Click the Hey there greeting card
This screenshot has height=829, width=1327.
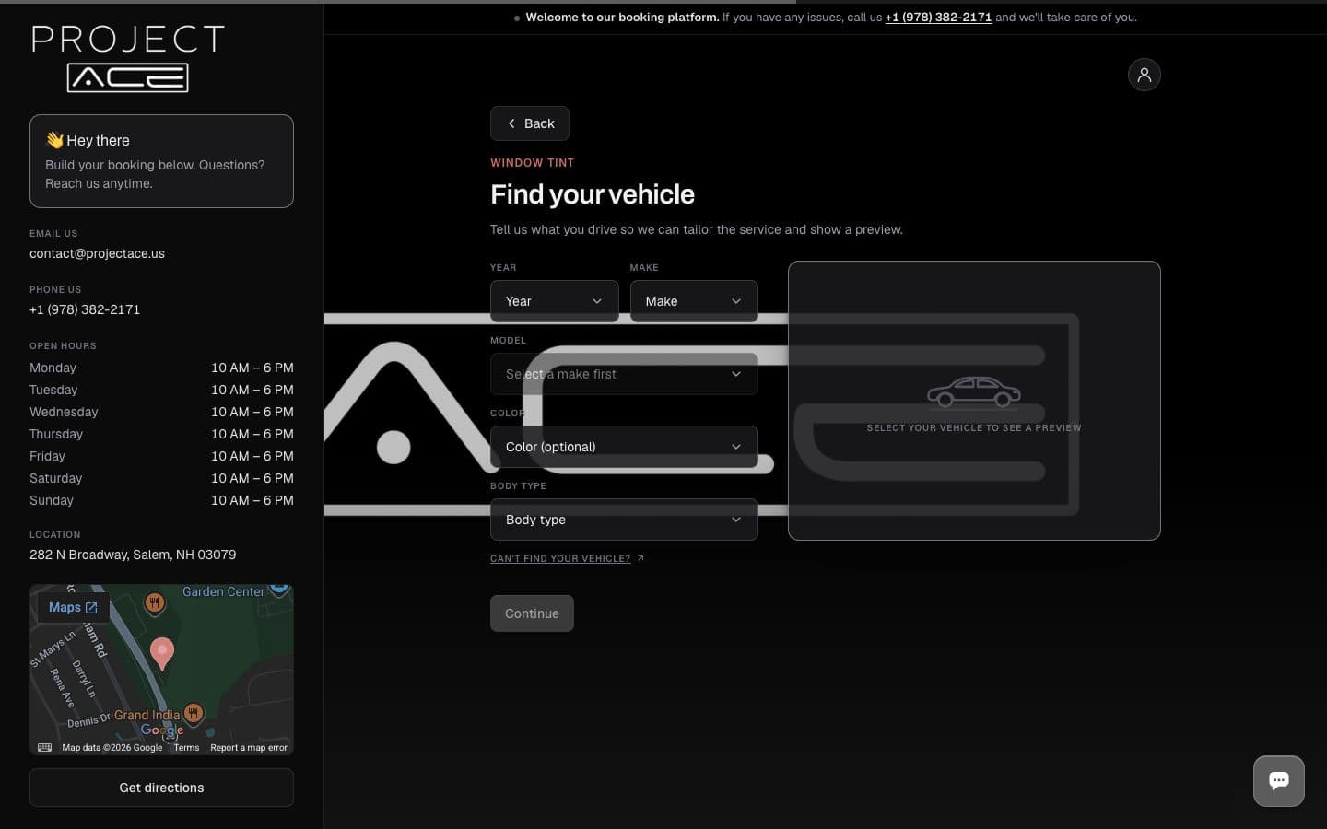coord(161,161)
